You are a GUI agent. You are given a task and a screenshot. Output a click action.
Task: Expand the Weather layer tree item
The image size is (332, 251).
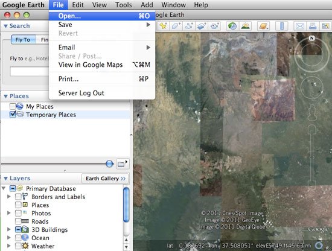(8, 246)
